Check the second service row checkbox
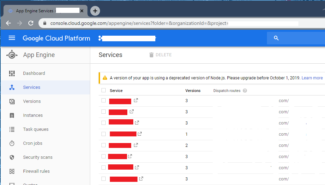Screen dimensions: 325x185 104,112
